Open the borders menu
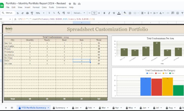This screenshot has width=184, height=111. pos(130,13)
